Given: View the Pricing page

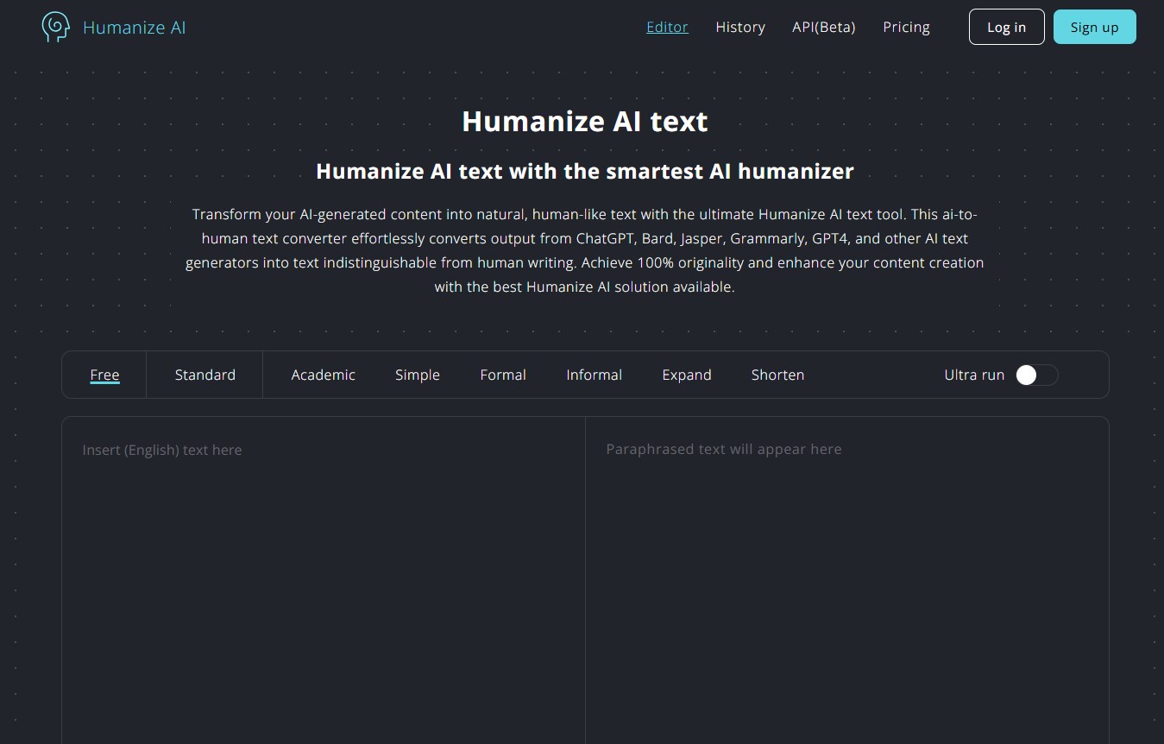Looking at the screenshot, I should [906, 27].
